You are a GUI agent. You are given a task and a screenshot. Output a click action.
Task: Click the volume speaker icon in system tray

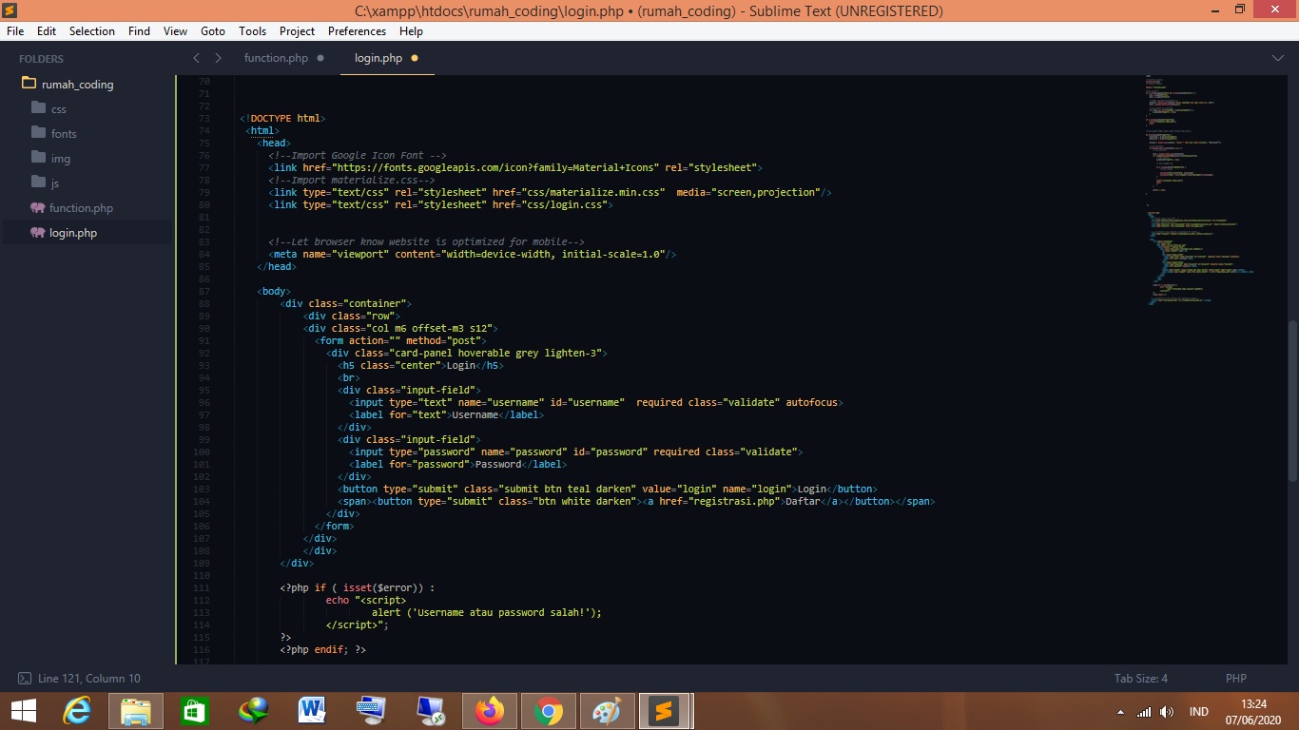point(1167,712)
